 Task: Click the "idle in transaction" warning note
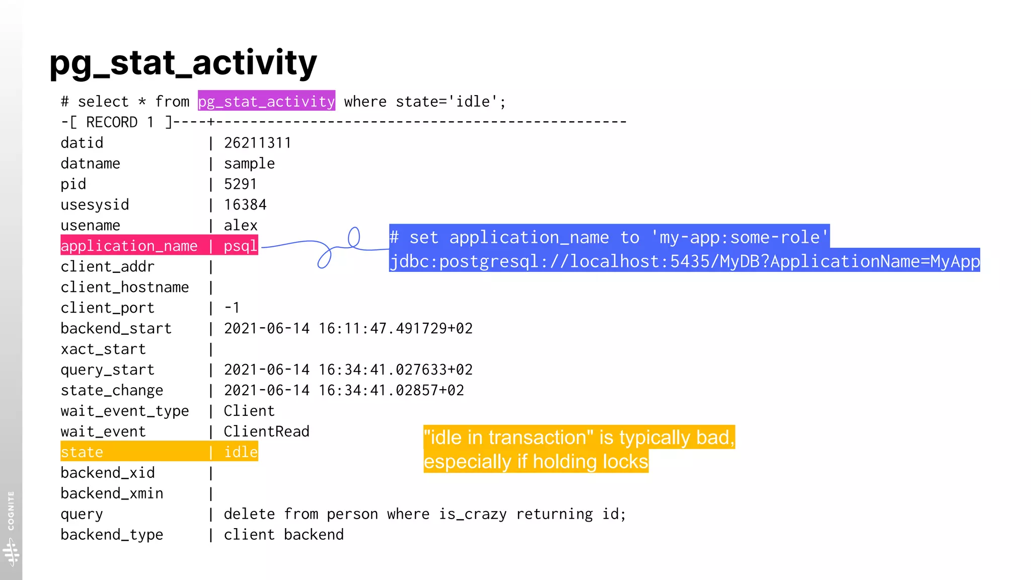coord(579,437)
